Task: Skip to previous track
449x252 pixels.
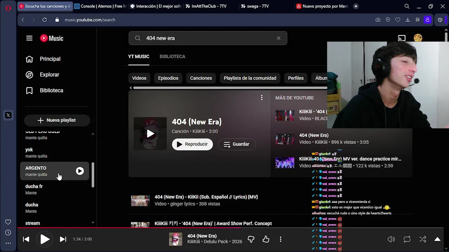Action: [x=26, y=239]
